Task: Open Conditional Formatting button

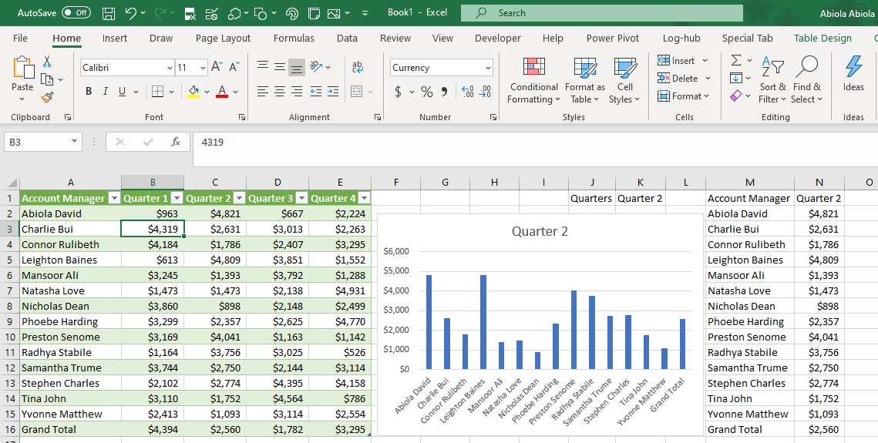Action: [x=533, y=80]
